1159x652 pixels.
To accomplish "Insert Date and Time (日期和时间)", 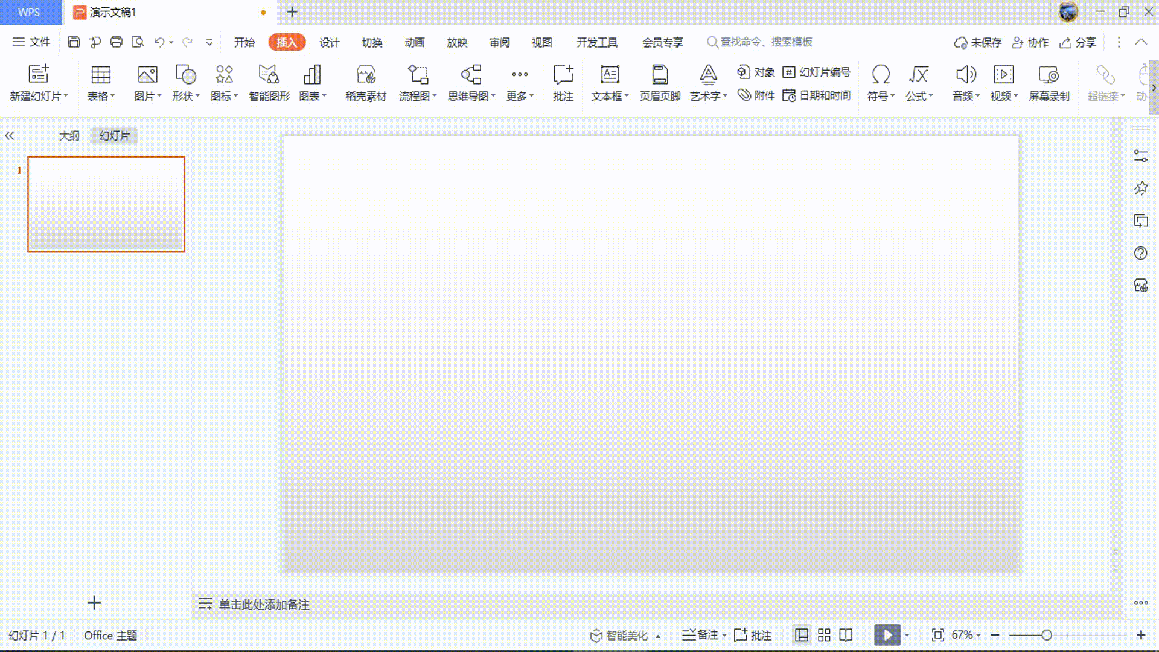I will point(816,95).
